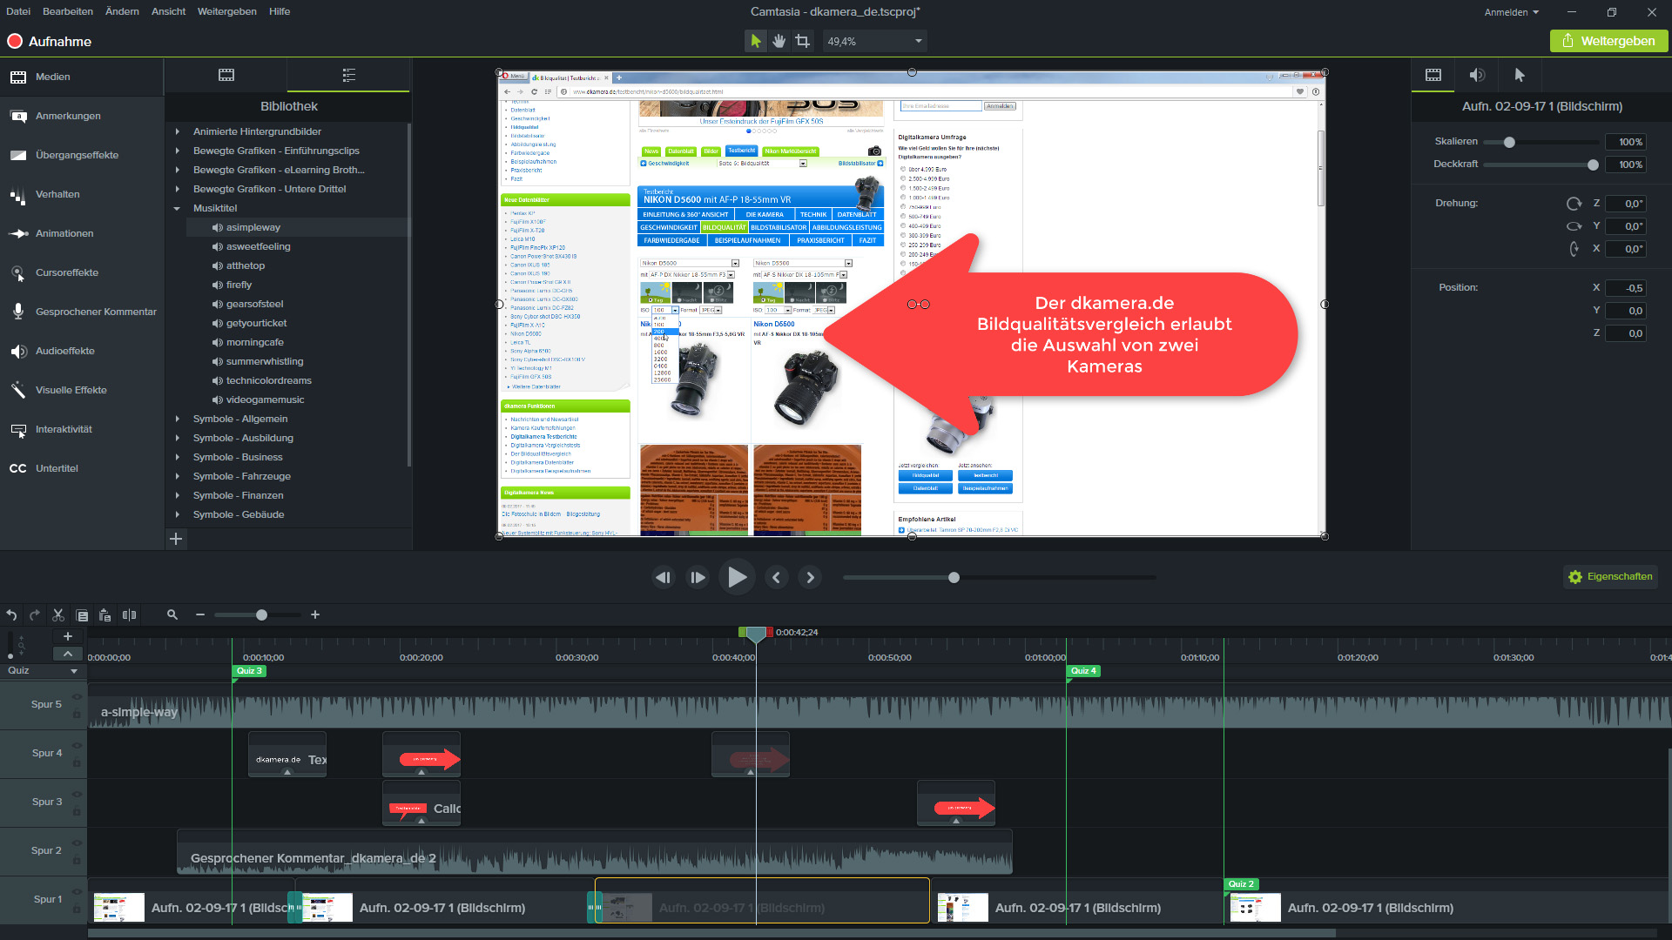Show visual properties tab
Viewport: 1672px width, 940px height.
coord(1433,75)
